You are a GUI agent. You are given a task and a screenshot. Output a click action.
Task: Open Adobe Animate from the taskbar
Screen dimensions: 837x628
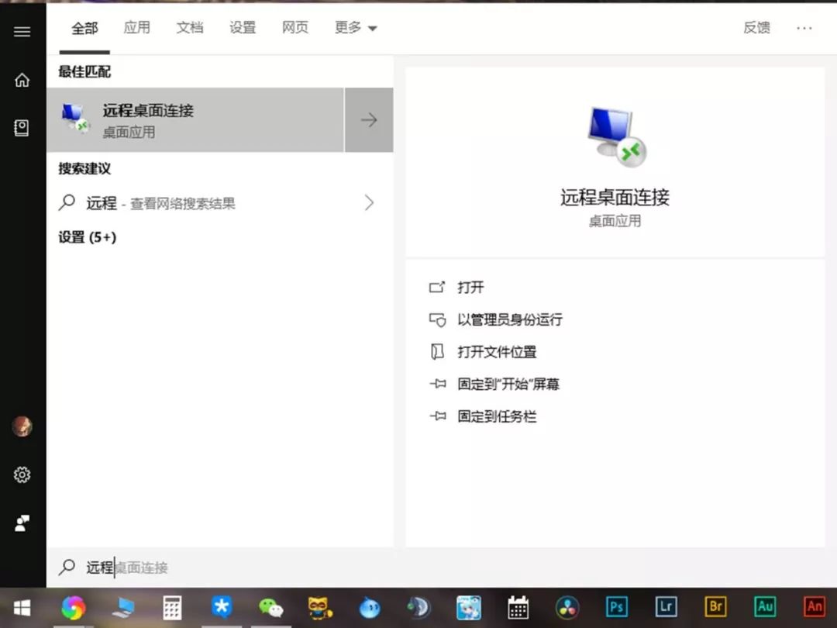(x=815, y=607)
